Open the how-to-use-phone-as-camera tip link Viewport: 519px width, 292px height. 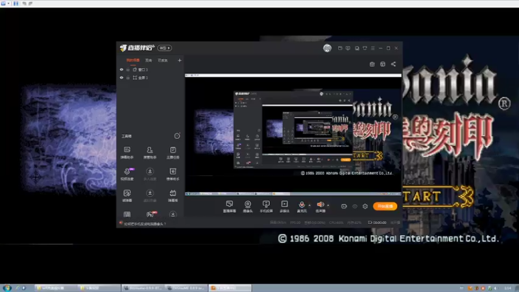145,224
